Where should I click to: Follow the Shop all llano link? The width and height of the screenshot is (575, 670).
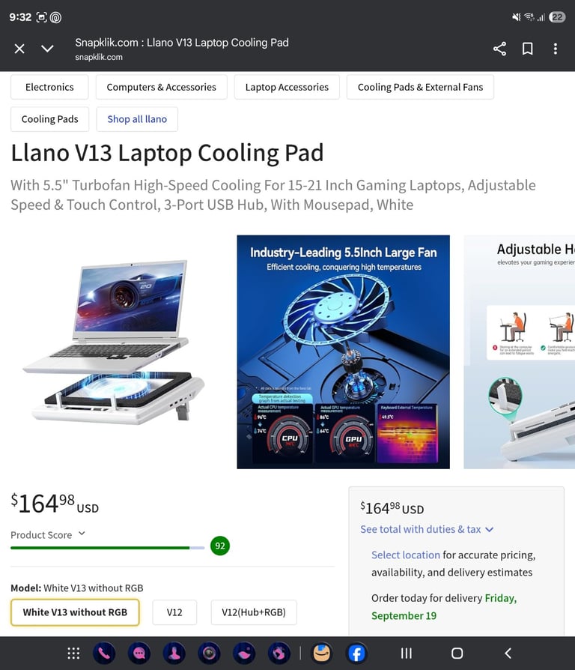coord(137,119)
